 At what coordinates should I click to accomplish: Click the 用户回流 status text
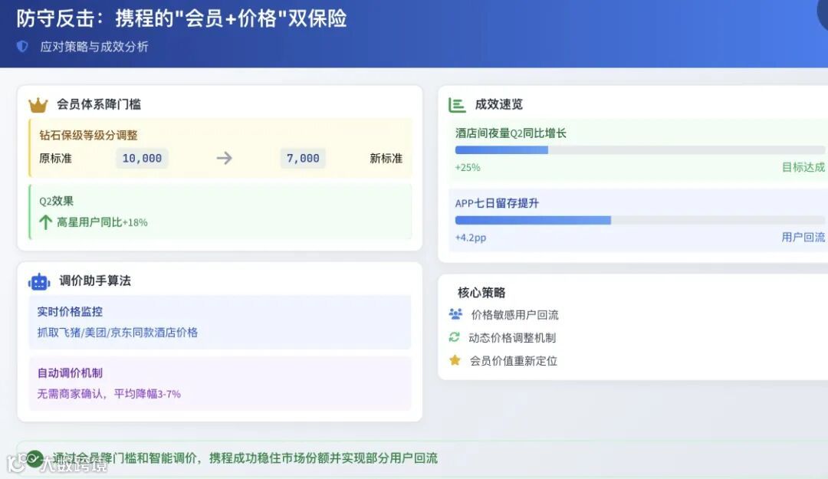coord(803,238)
